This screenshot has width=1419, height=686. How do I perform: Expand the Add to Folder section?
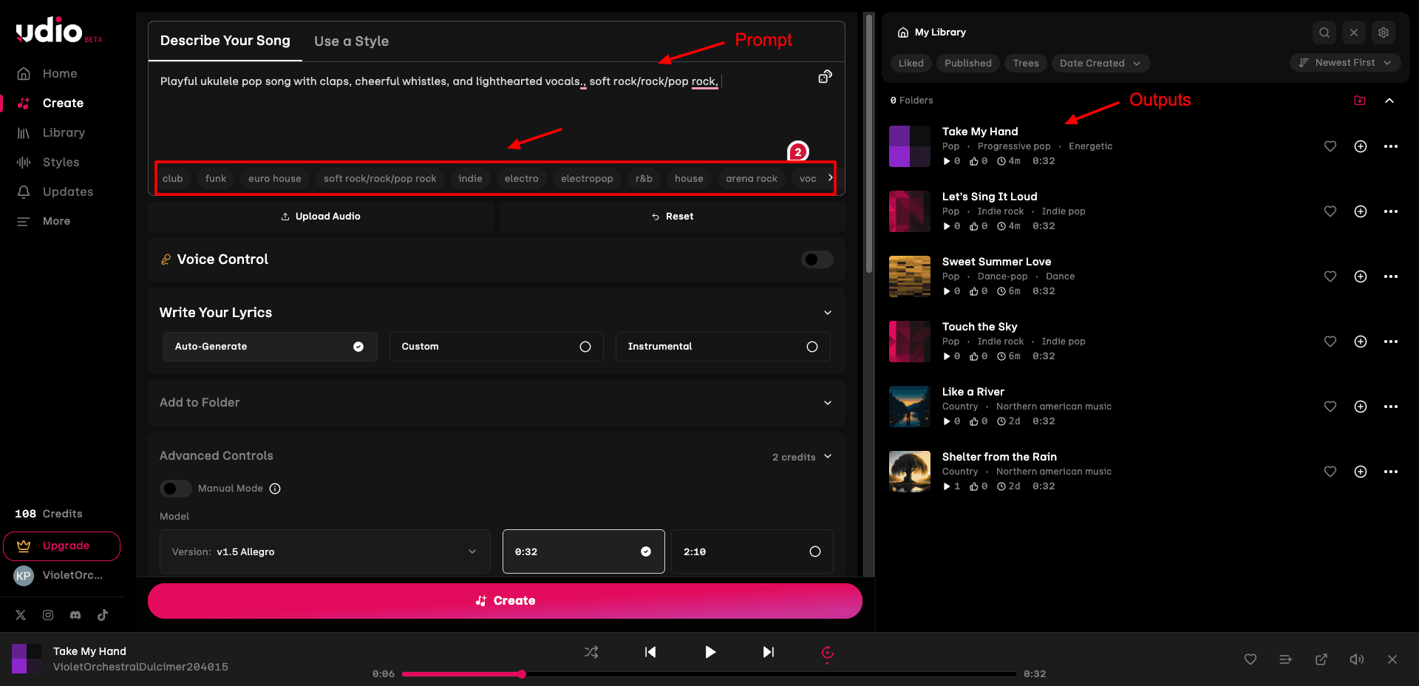click(x=497, y=403)
